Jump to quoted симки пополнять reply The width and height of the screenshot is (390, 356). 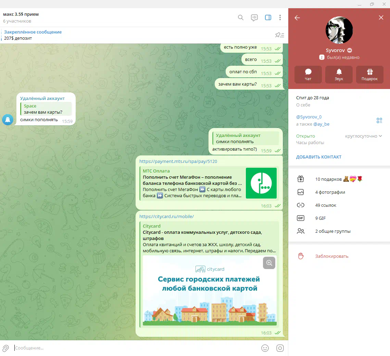246,139
